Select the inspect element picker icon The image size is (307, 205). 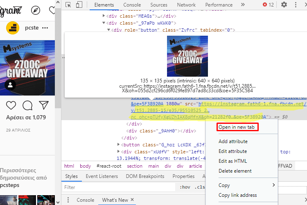point(68,5)
